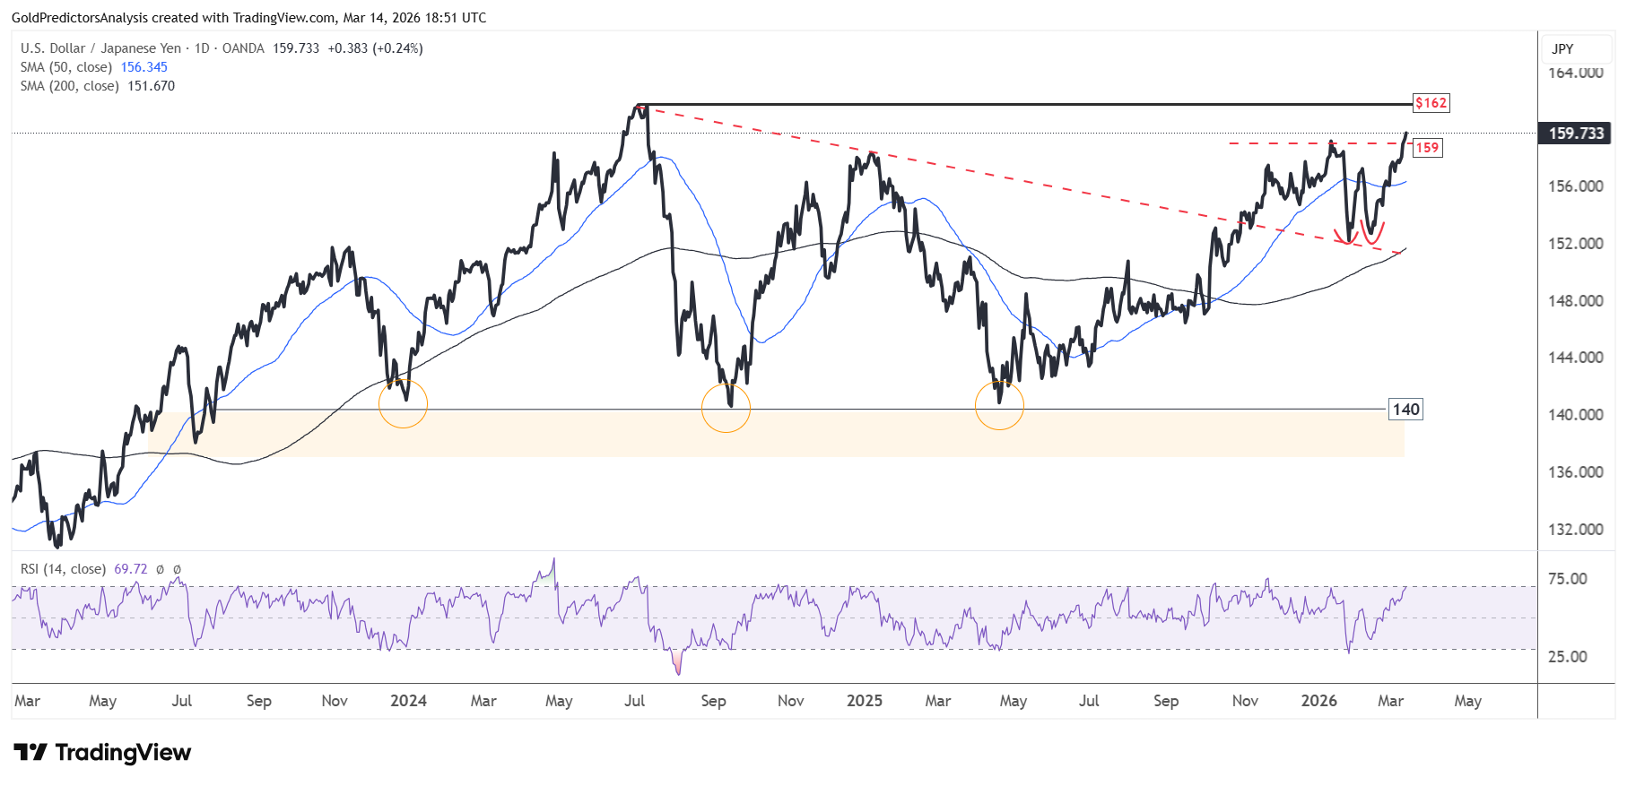Click the TradingView logo at bottom left
The height and width of the screenshot is (786, 1627).
pos(102,752)
